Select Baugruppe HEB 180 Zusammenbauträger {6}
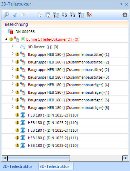The height and width of the screenshot is (171, 130). (x=65, y=107)
